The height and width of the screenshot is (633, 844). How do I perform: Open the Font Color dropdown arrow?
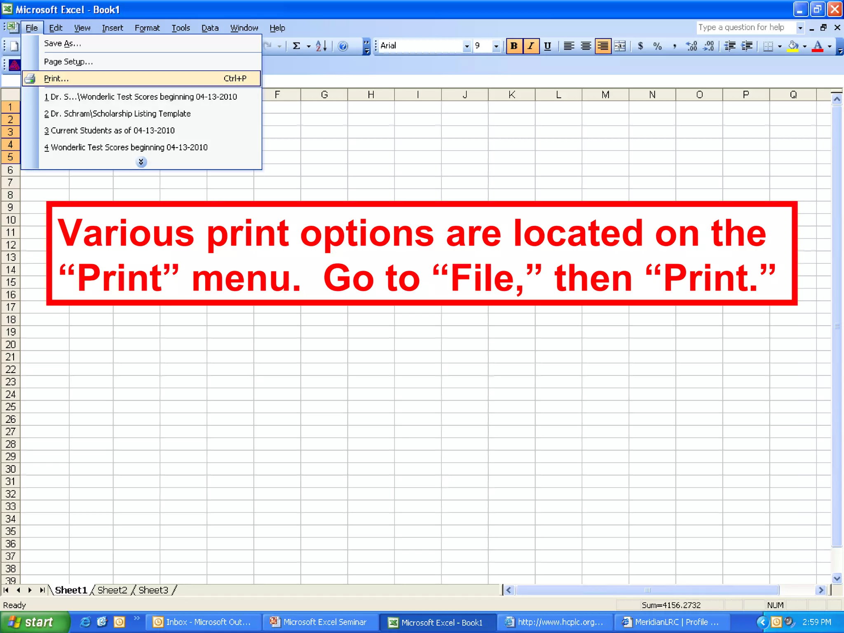click(830, 46)
